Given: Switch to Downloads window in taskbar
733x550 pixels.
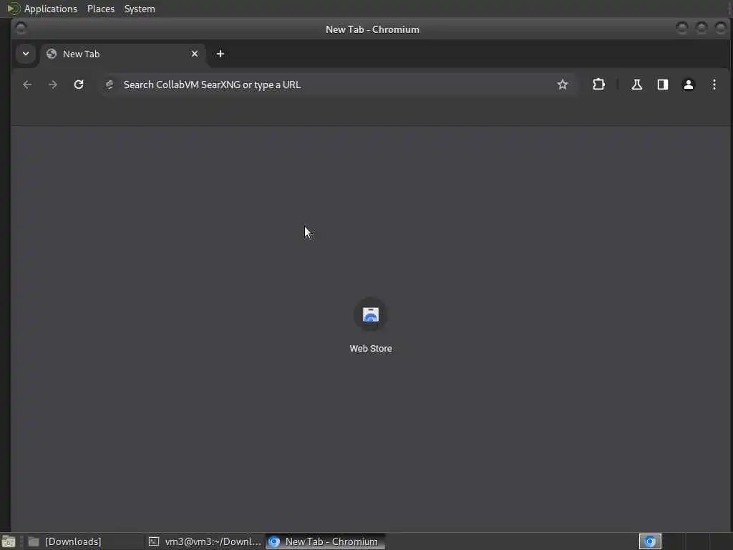Looking at the screenshot, I should coord(84,541).
